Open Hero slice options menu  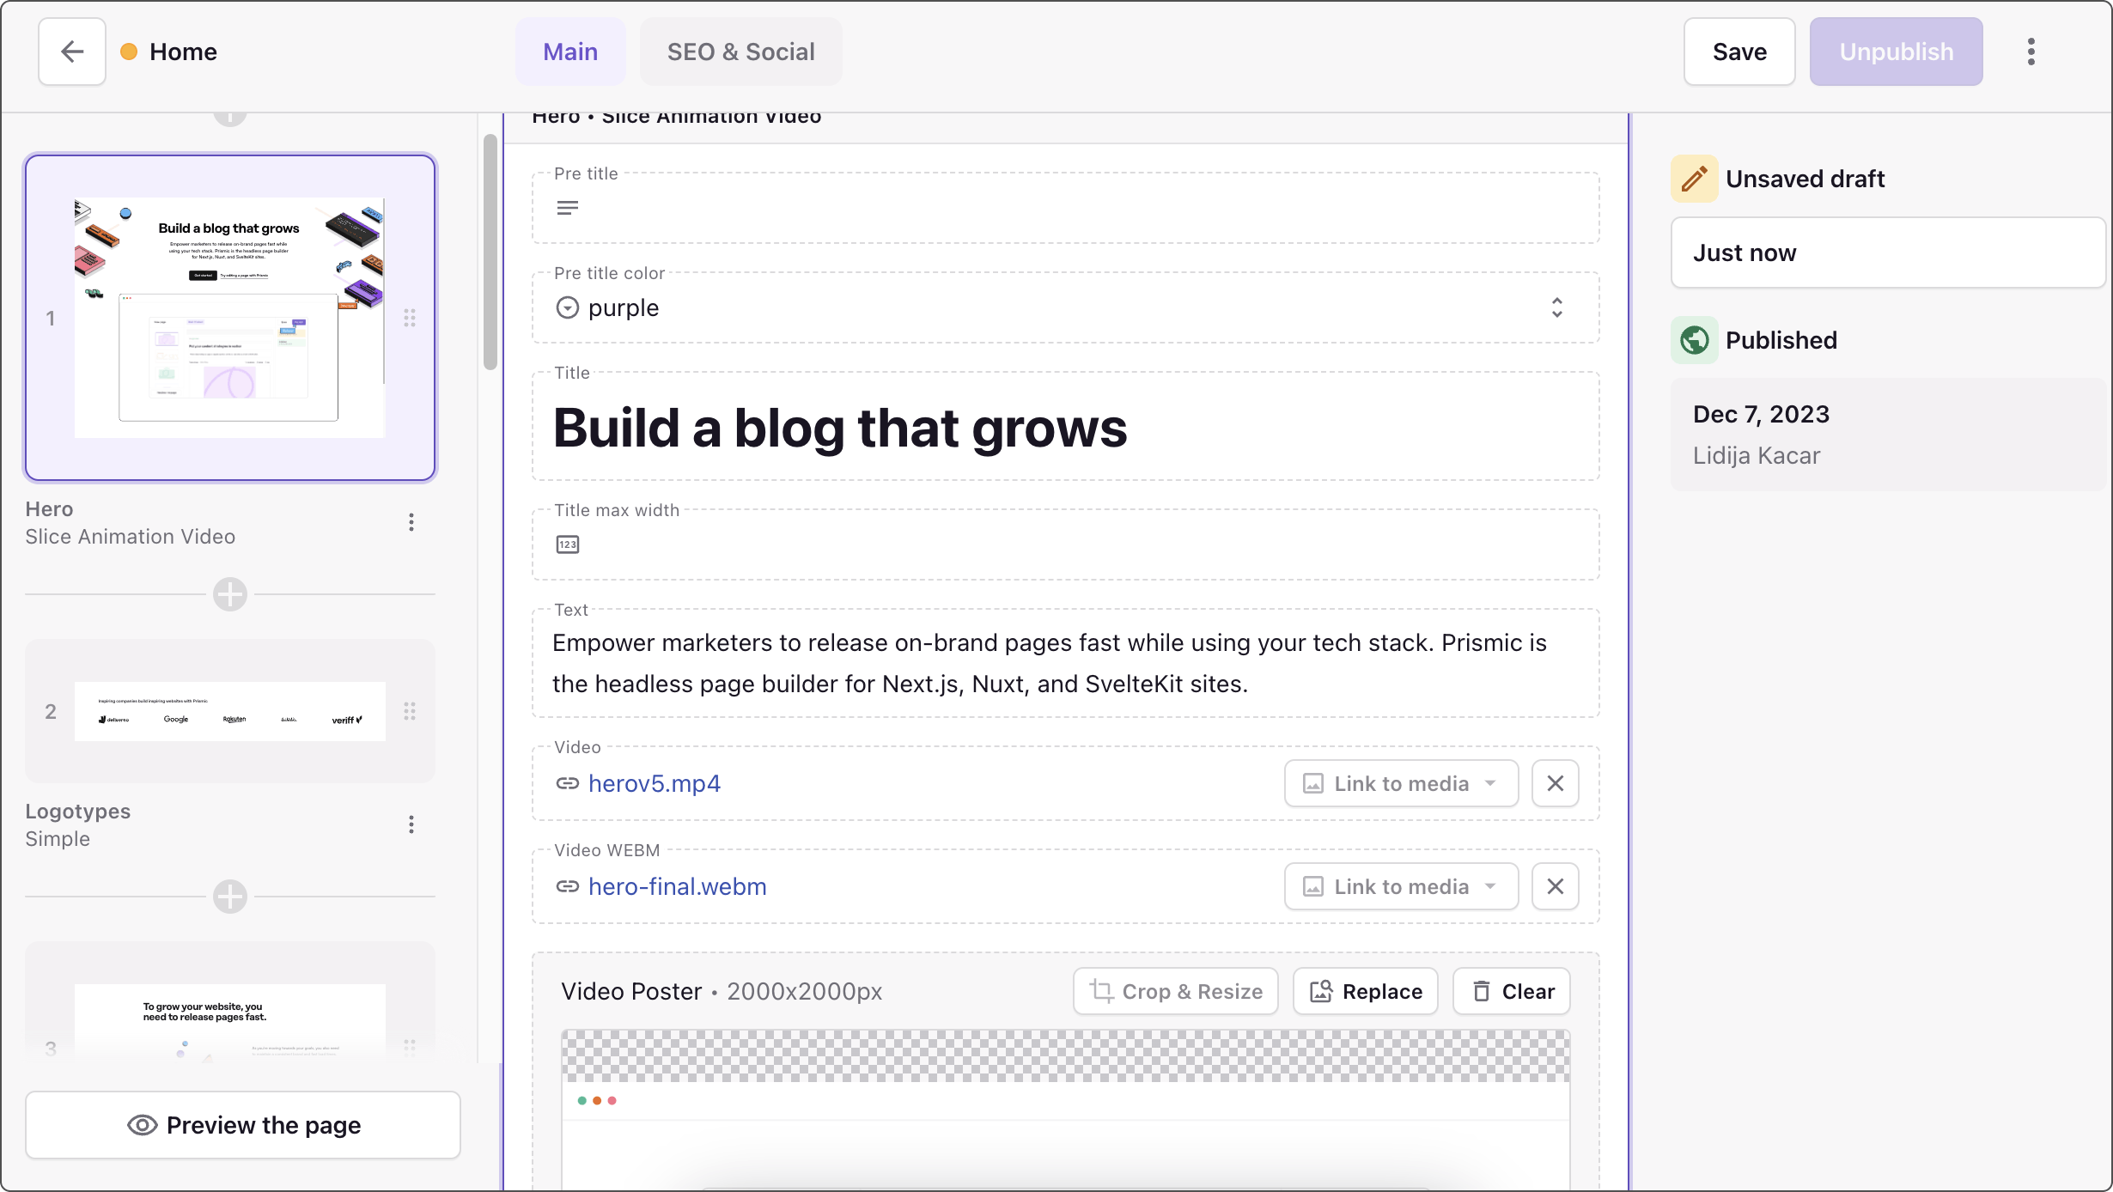pyautogui.click(x=411, y=522)
